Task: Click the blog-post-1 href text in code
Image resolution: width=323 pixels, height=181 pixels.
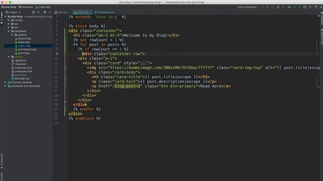Action: 127,86
